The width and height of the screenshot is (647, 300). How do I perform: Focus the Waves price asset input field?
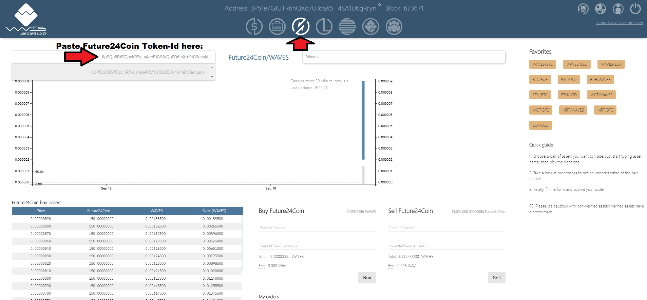click(x=404, y=57)
